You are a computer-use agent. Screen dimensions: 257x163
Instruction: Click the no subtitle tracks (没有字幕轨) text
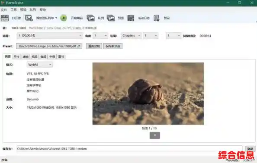point(34,85)
